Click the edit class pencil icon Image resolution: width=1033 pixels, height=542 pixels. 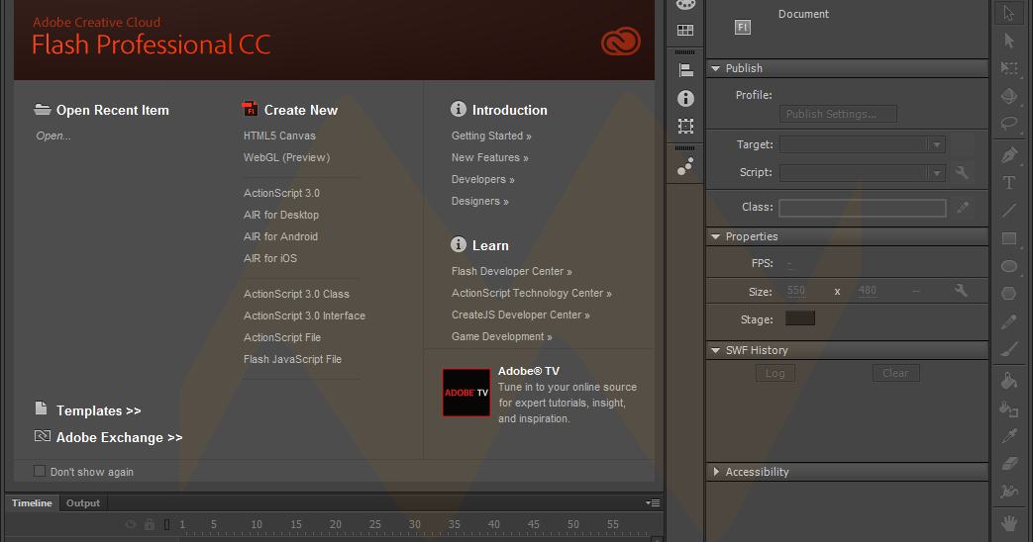click(963, 207)
